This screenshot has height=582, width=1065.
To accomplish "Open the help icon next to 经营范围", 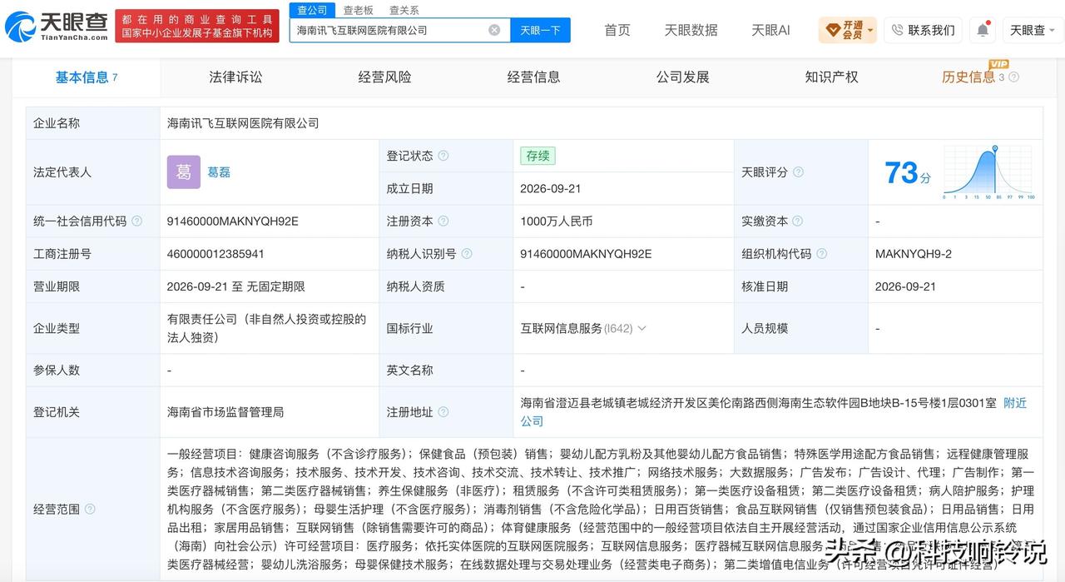I will click(x=90, y=509).
